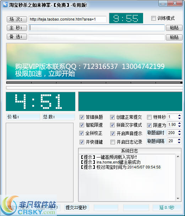Viewport: 185px width, 216px height.
Task: Minimize the window
Action: 163,4
